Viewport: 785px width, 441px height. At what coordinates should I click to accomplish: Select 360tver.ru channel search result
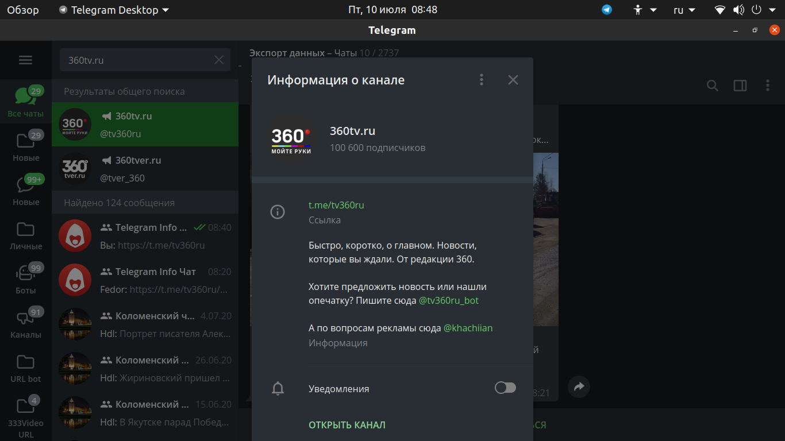click(145, 169)
